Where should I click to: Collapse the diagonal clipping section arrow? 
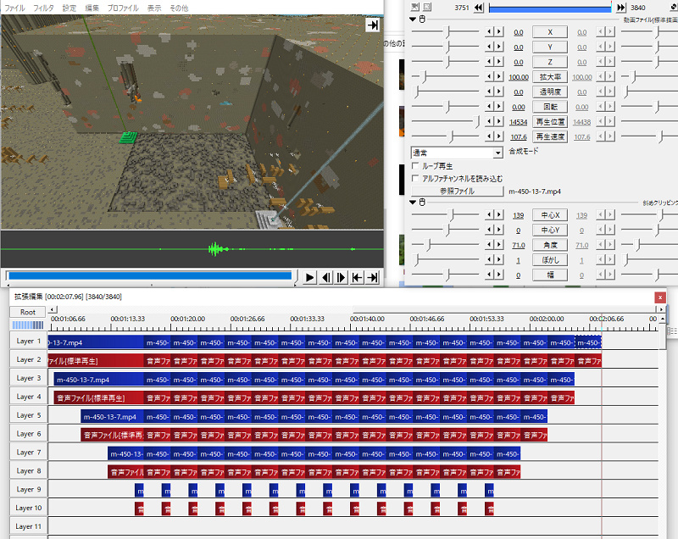[x=413, y=202]
